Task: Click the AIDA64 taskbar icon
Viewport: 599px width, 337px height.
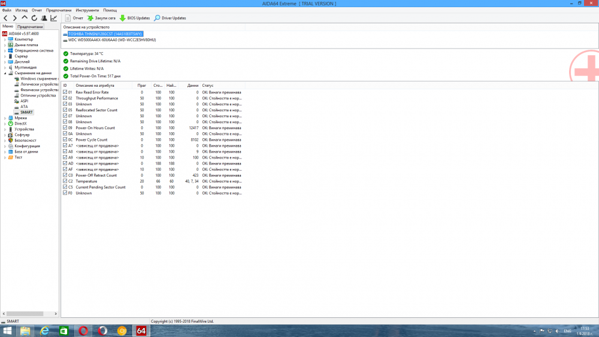Action: click(x=141, y=330)
